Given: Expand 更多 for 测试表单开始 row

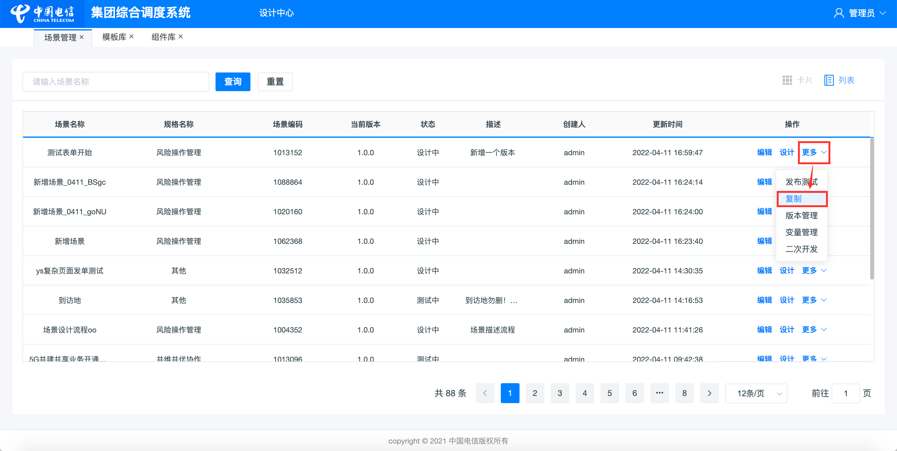Looking at the screenshot, I should coord(814,152).
